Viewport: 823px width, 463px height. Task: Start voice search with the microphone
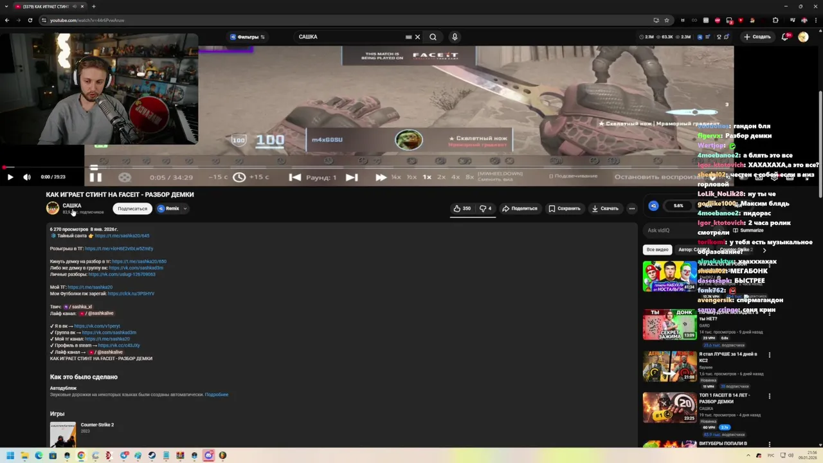[455, 37]
